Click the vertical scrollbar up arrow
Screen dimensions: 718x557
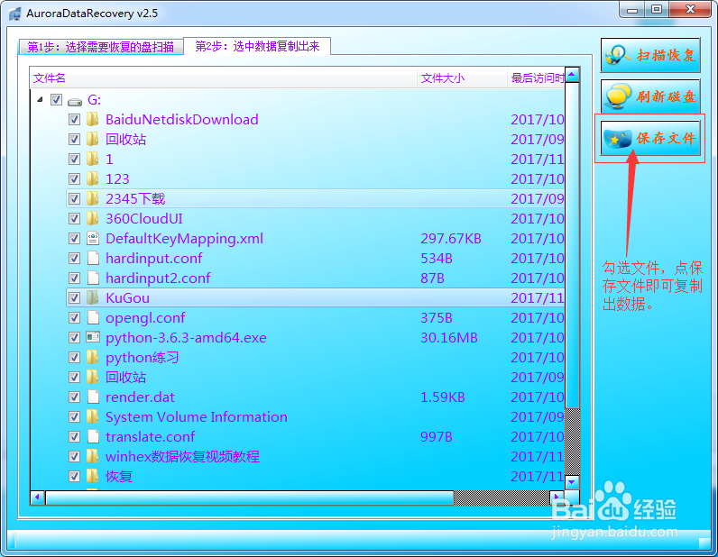(572, 75)
